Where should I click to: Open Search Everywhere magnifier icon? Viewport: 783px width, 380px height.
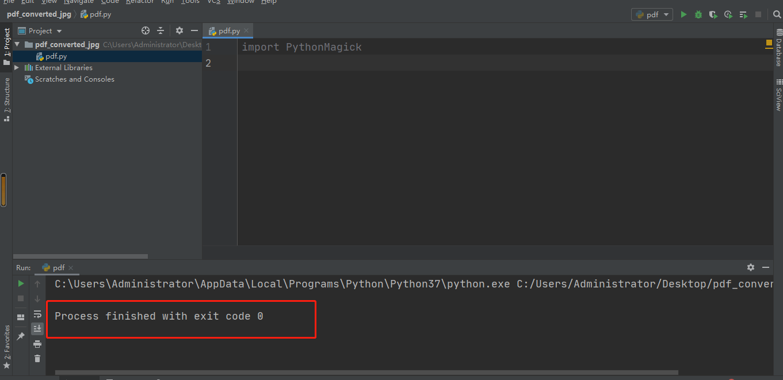(x=777, y=15)
